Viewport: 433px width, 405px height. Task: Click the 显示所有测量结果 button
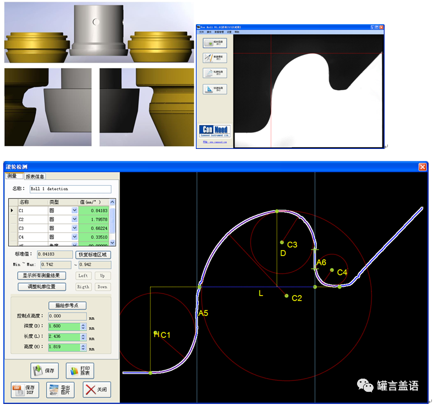click(x=42, y=275)
